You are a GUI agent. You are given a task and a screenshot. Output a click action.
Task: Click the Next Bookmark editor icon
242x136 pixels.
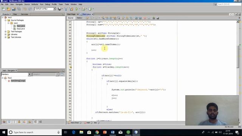[x=127, y=18]
